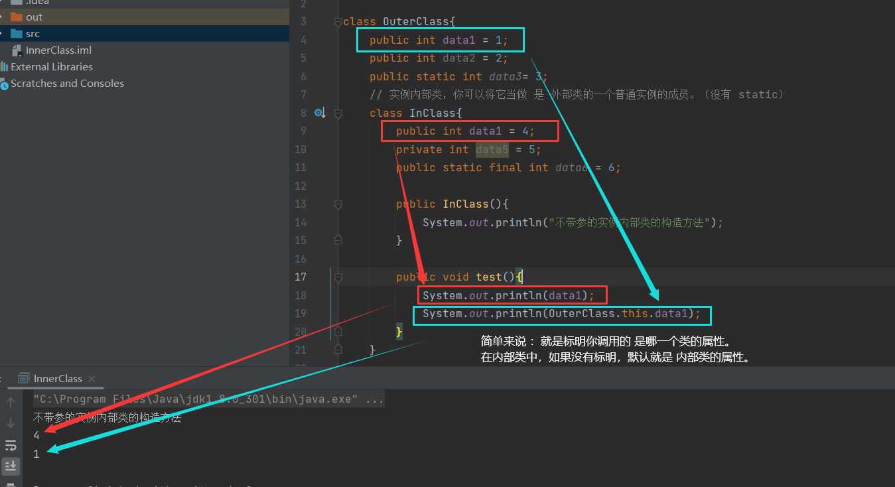Click 'public void test(){' method line
895x487 pixels.
pos(460,277)
